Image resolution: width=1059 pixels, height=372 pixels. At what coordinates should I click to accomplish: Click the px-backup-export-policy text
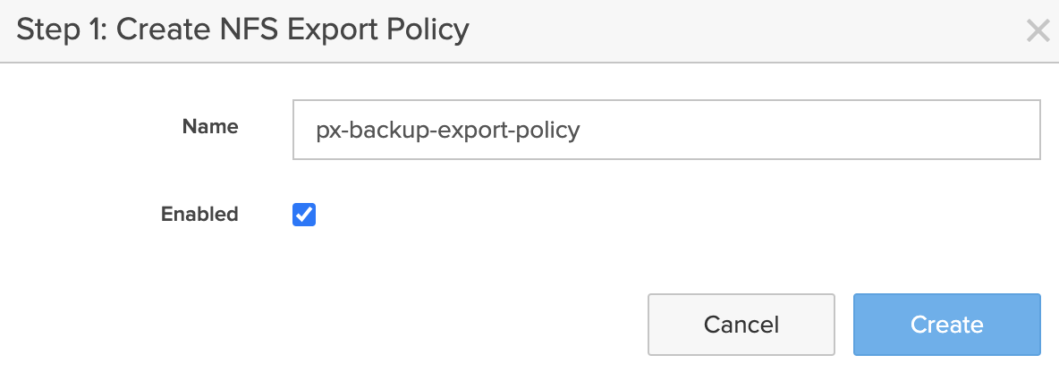pos(448,130)
